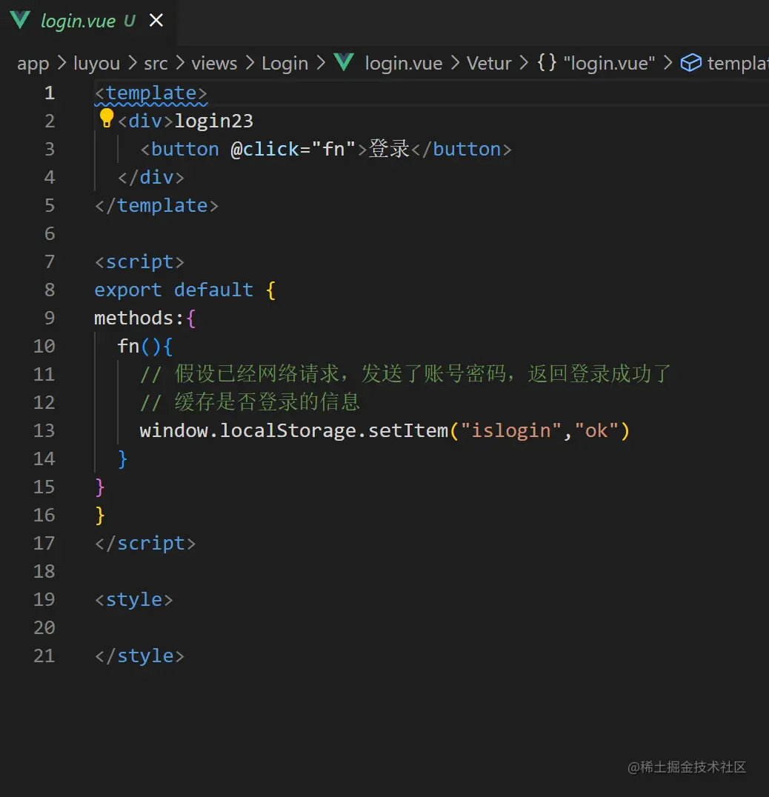Viewport: 769px width, 797px height.
Task: Click the "ok" string literal
Action: point(596,430)
